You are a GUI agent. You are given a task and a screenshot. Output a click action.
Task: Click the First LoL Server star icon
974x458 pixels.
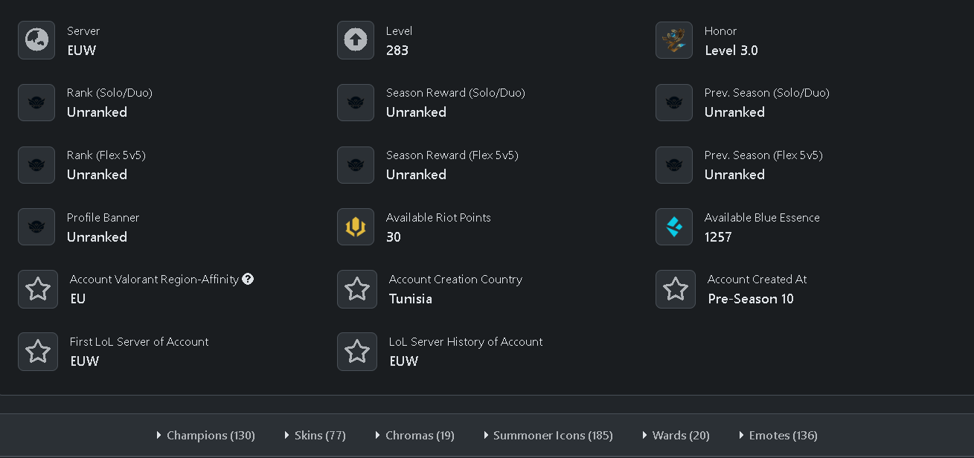pos(38,352)
